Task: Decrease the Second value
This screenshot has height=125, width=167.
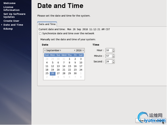Action: (113, 63)
